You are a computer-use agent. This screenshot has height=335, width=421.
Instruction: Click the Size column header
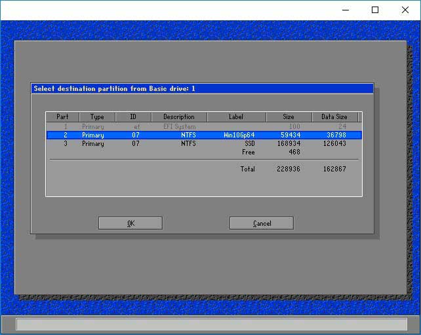289,117
